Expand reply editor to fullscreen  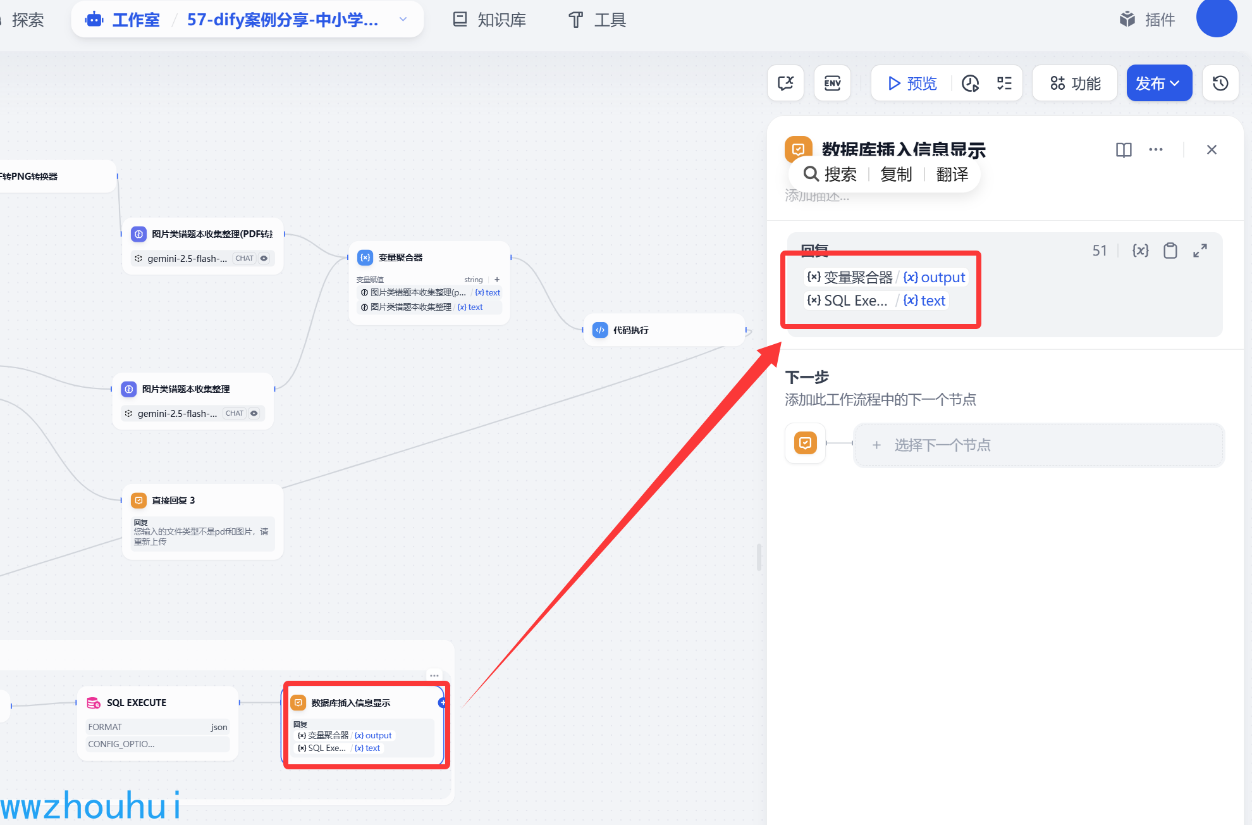click(1200, 251)
